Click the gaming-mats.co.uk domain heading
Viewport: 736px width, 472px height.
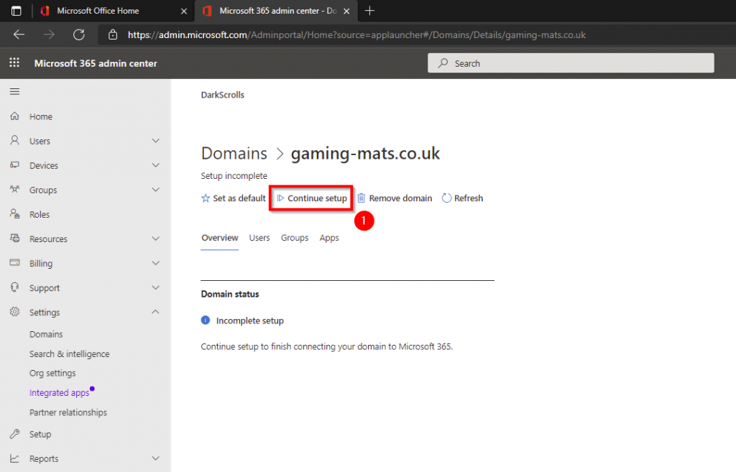[x=365, y=154]
